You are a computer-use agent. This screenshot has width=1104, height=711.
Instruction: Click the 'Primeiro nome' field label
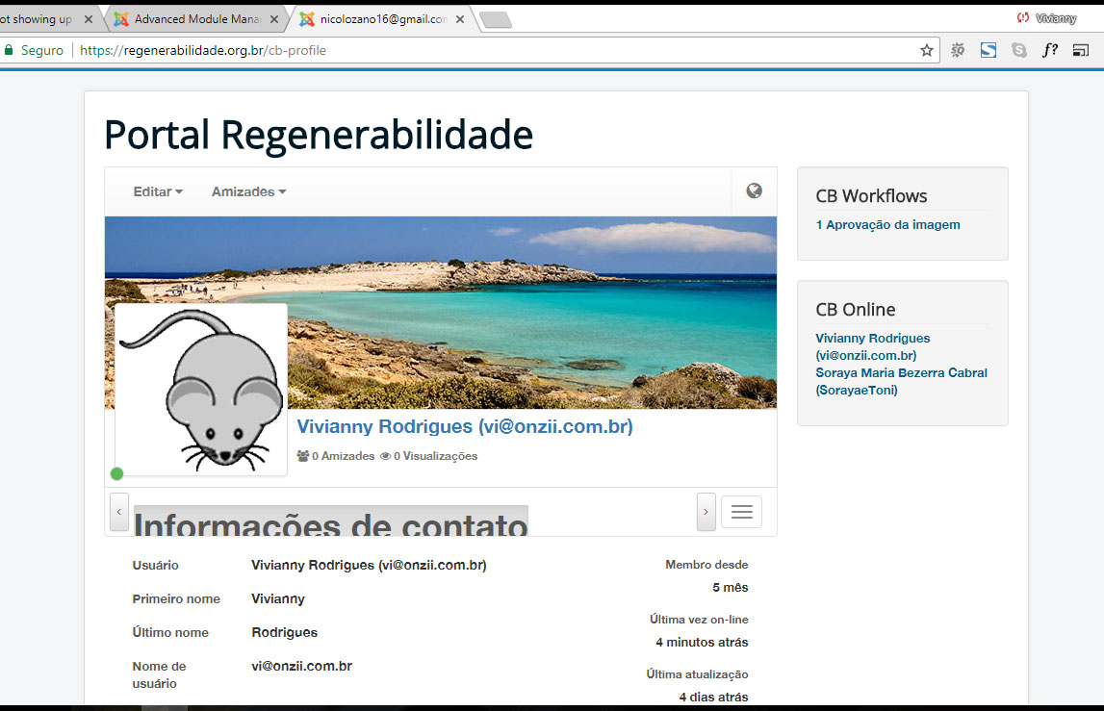(176, 599)
